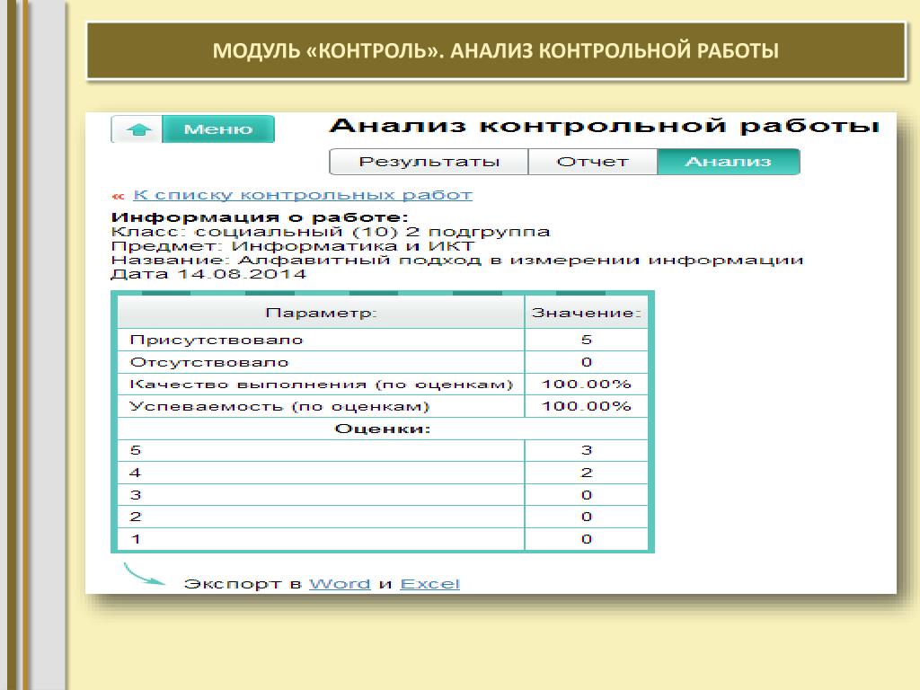Select the Отсутствовало row label
Screen dimensions: 920x690
pos(209,362)
